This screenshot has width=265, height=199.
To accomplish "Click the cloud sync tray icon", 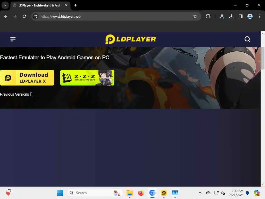I will click(208, 193).
